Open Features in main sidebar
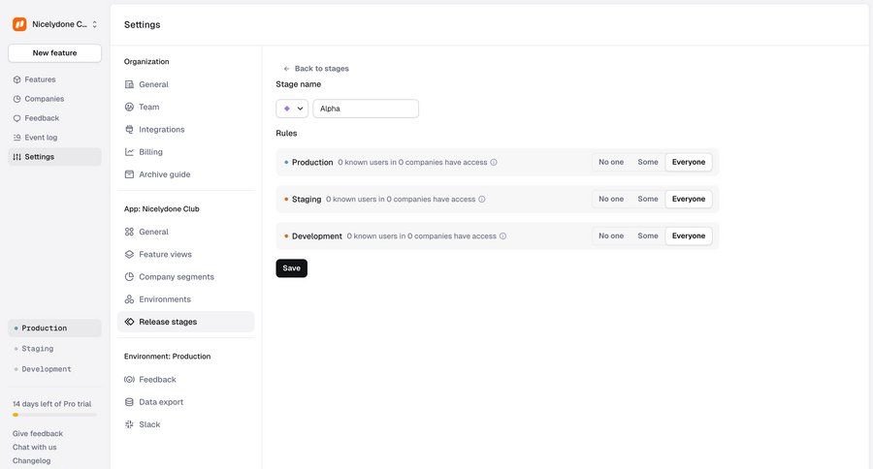 click(x=54, y=79)
